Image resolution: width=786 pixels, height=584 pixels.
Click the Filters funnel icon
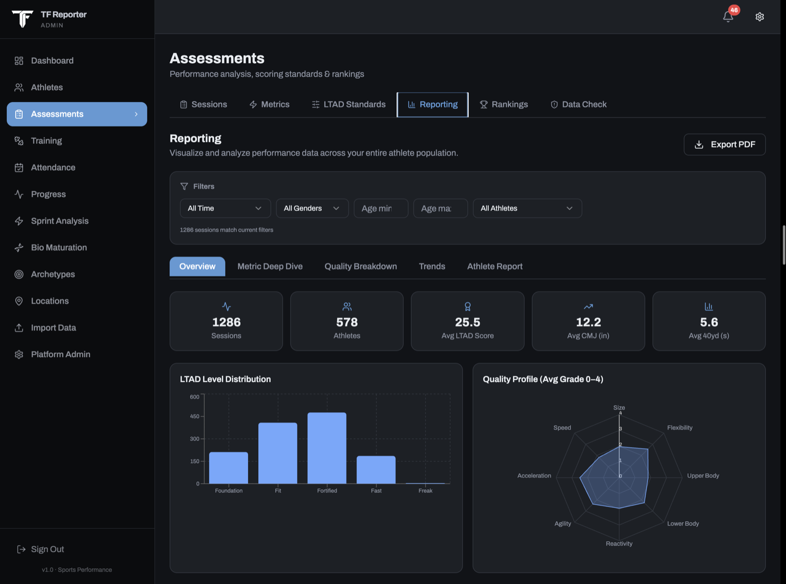(184, 186)
